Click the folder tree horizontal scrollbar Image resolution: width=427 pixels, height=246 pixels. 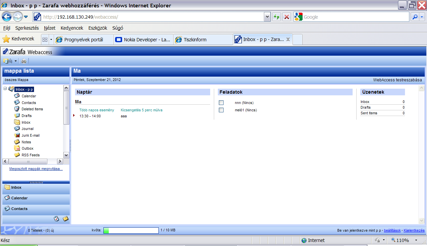[x=33, y=161]
